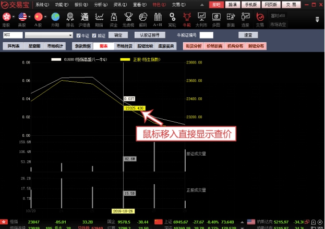Screen dimensions: 325x229
Task: Click the yellow 正股 legend swatch
Action: pos(125,59)
